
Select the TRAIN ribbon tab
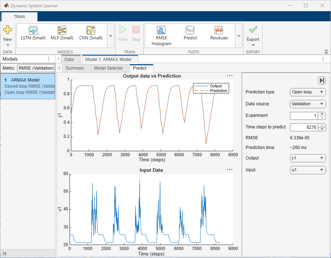pos(19,17)
